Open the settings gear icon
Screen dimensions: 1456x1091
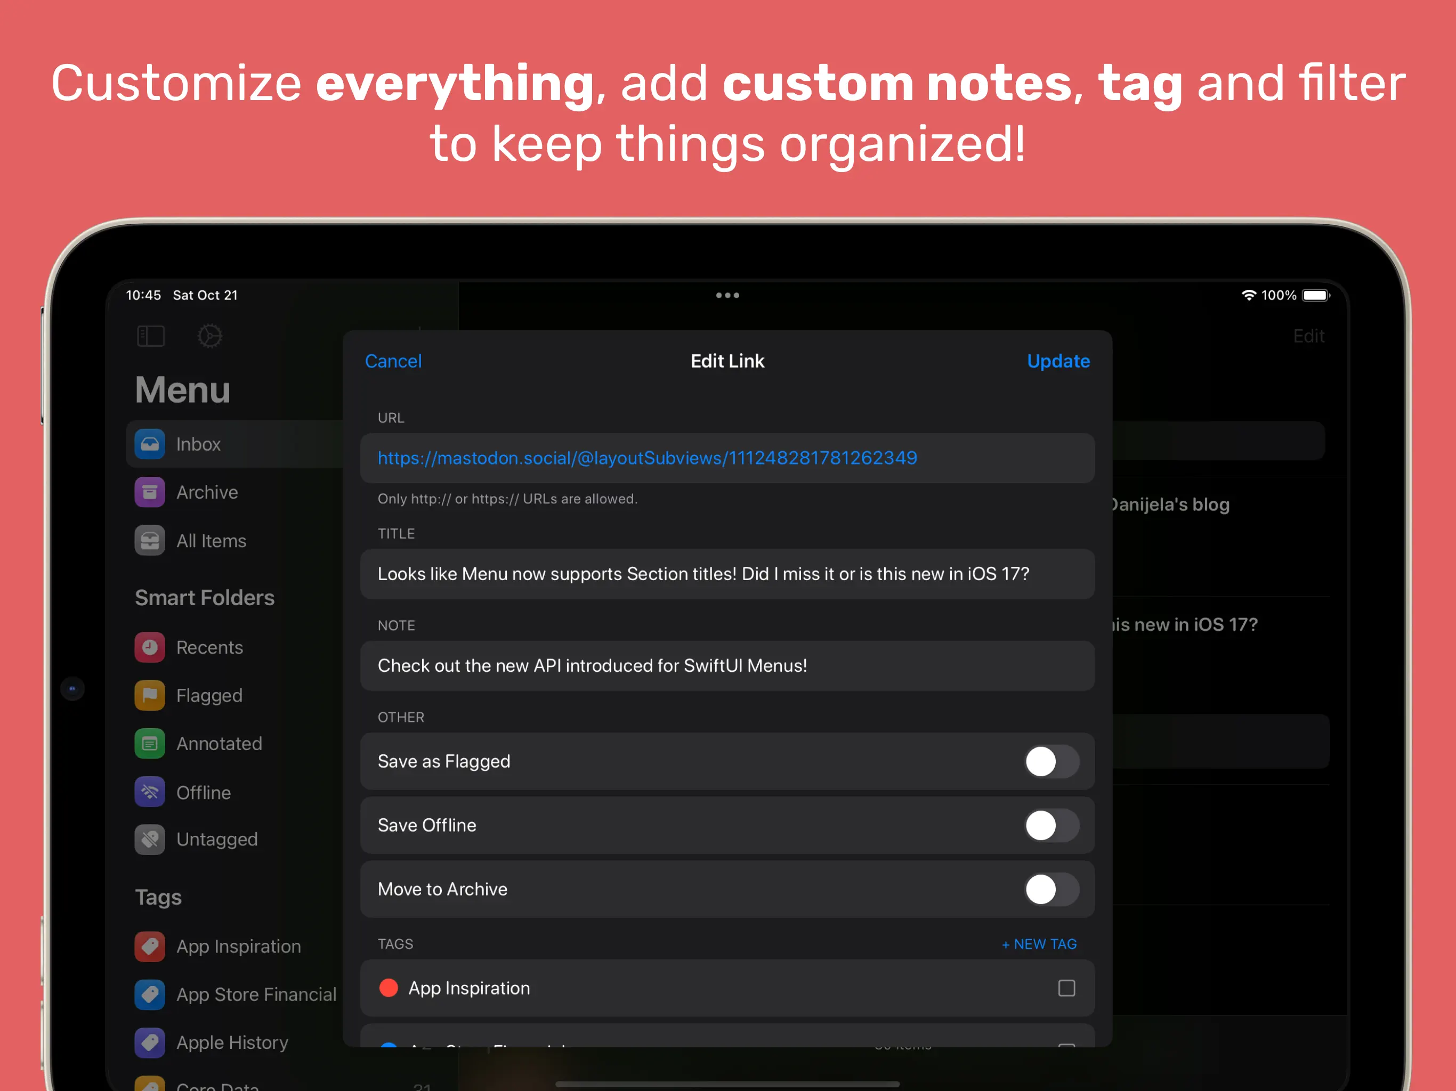(x=210, y=336)
